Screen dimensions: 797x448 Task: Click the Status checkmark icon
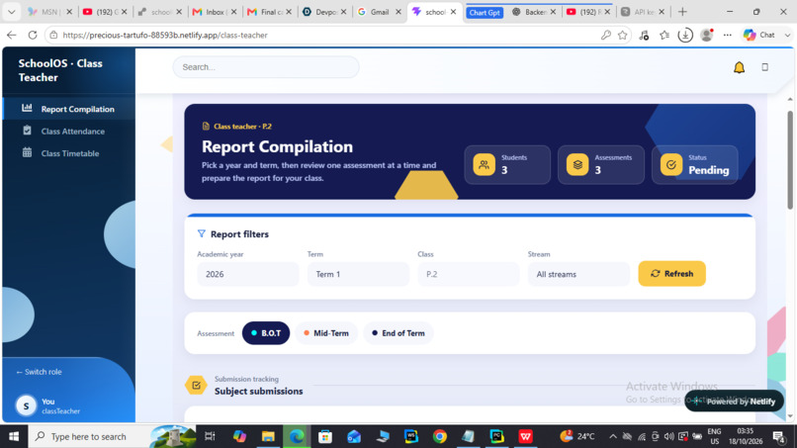(671, 164)
